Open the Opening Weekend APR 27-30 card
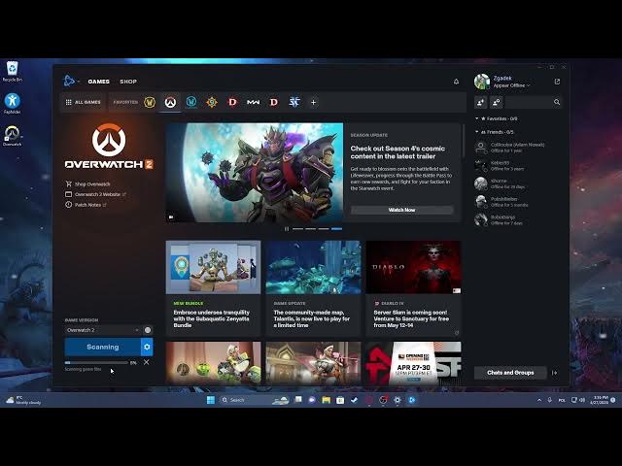Image resolution: width=622 pixels, height=466 pixels. pos(413,363)
